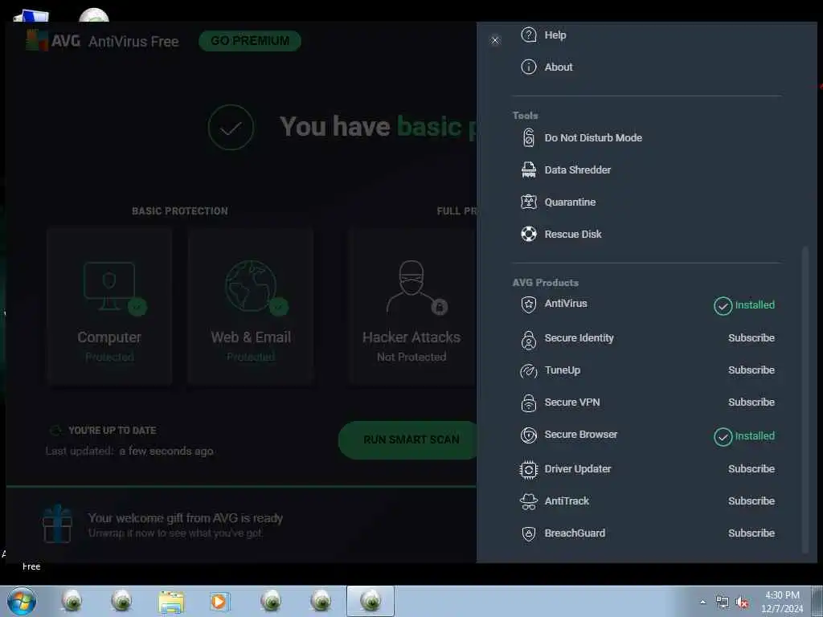Click the AntiVirus product name
Viewport: 823px width, 617px height.
(x=566, y=303)
